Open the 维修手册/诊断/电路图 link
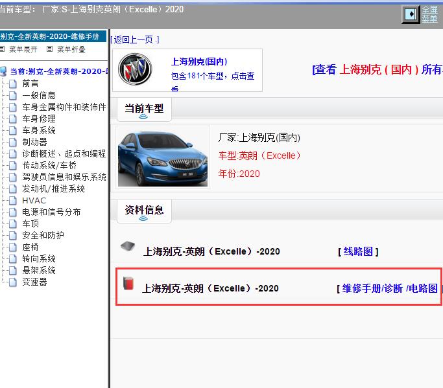 pyautogui.click(x=389, y=289)
